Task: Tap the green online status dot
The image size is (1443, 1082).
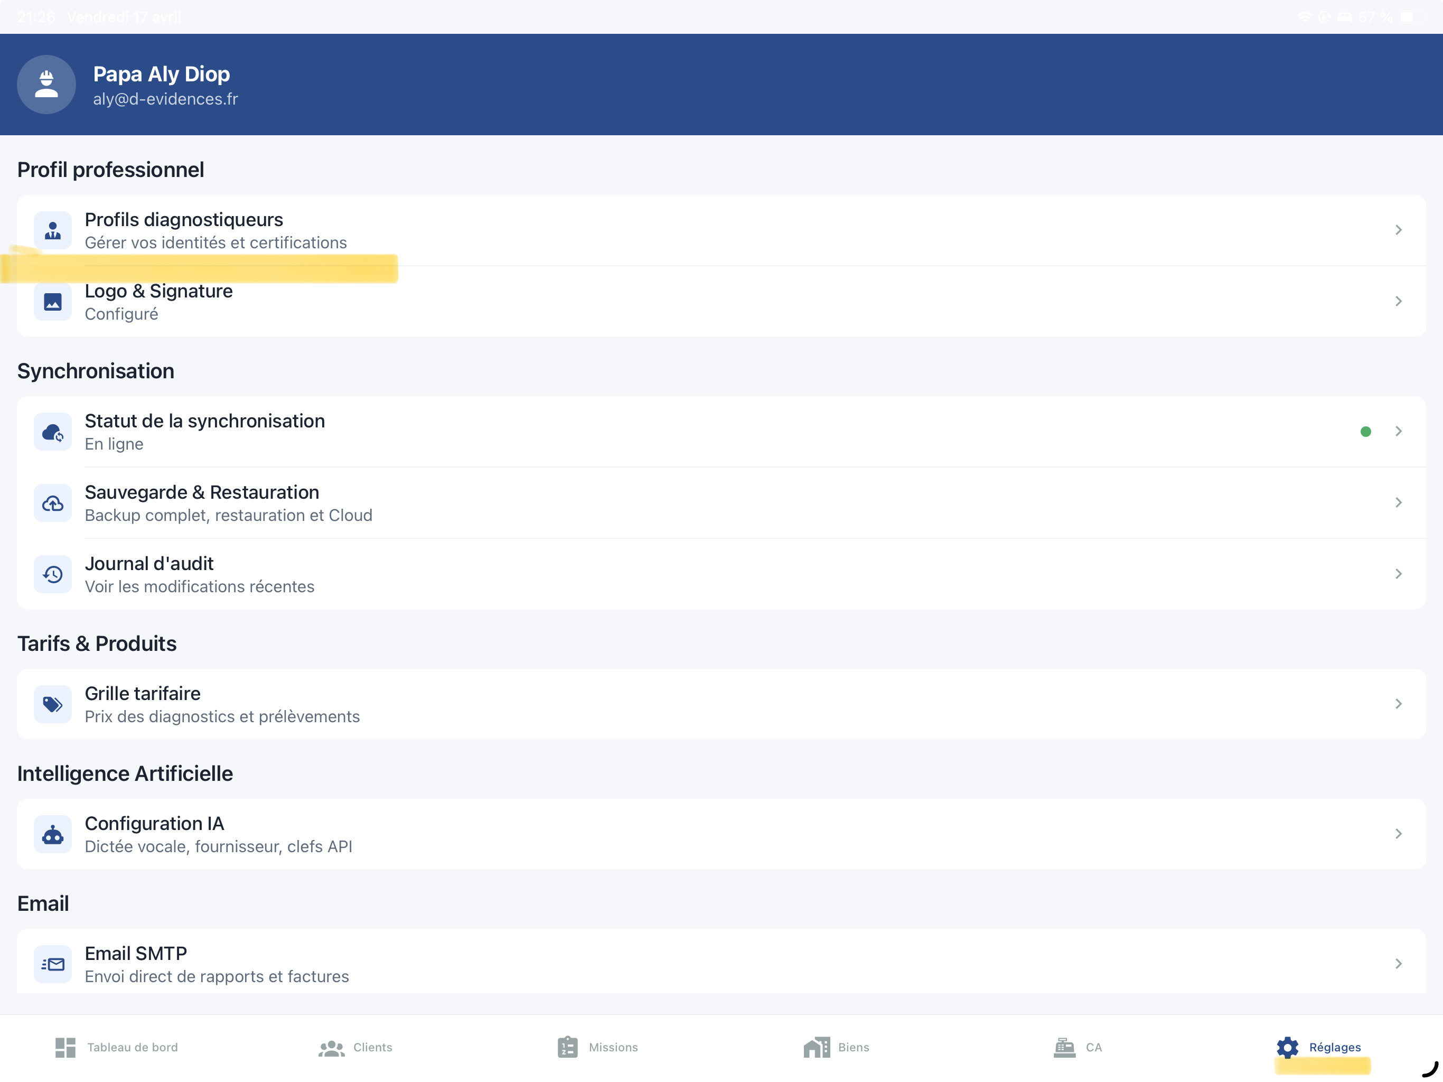Action: [1365, 432]
